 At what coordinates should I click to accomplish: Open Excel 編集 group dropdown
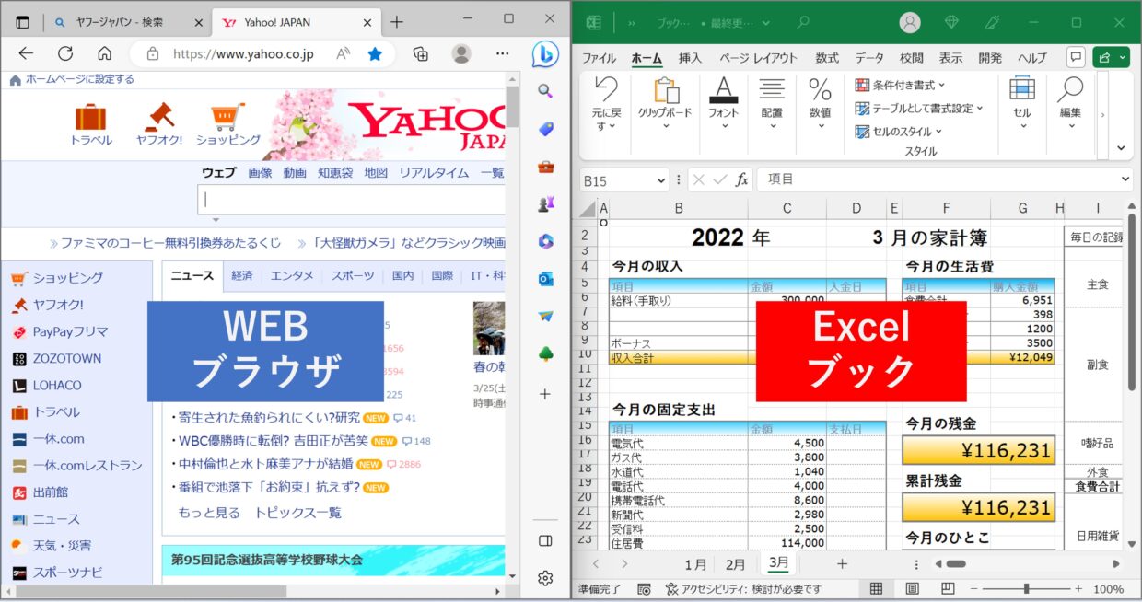point(1070,126)
